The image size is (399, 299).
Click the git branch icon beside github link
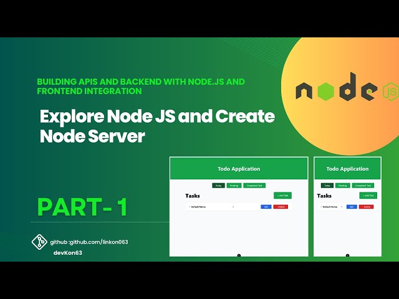pyautogui.click(x=39, y=242)
